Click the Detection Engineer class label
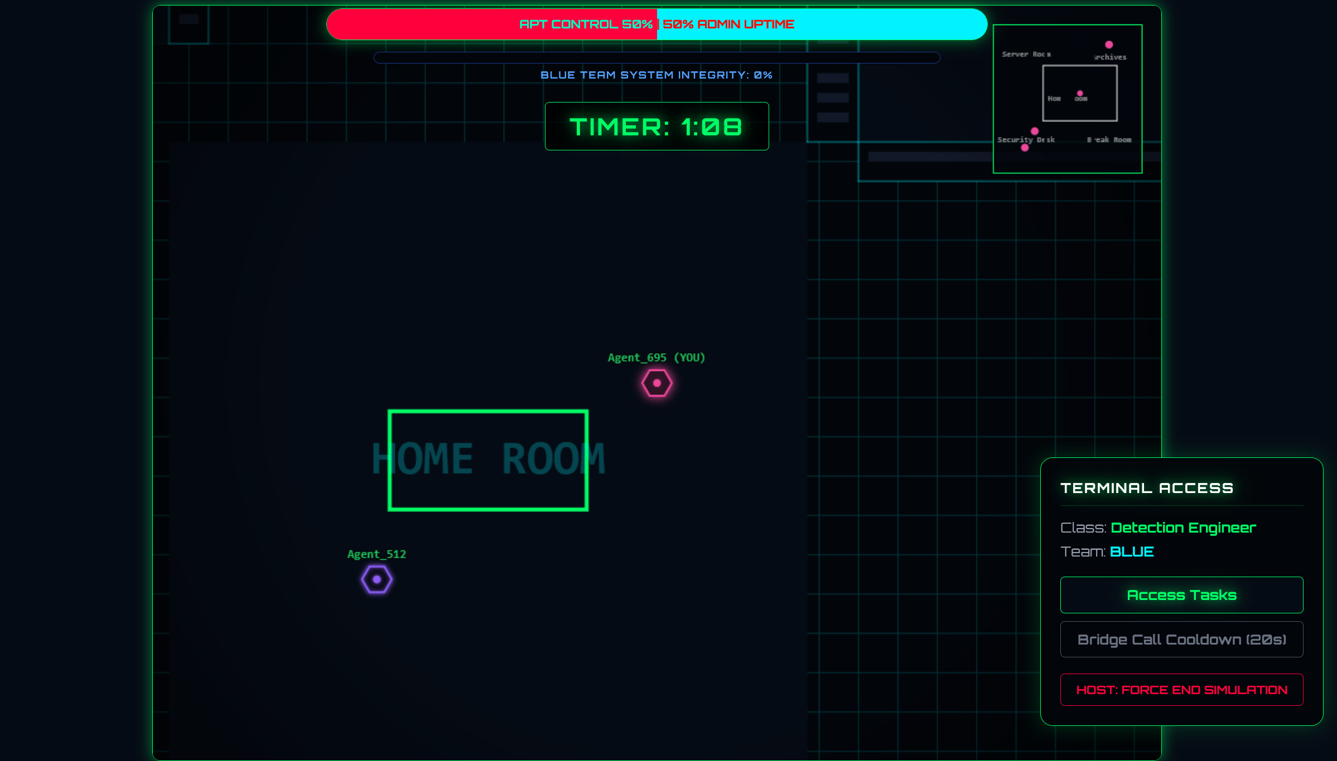This screenshot has height=761, width=1337. [1183, 528]
